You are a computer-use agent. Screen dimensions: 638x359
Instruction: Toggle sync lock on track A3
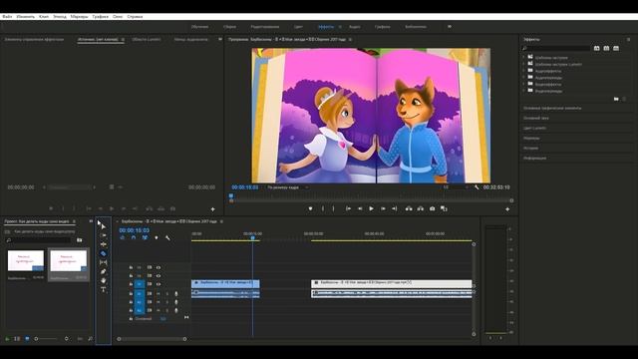coord(150,310)
